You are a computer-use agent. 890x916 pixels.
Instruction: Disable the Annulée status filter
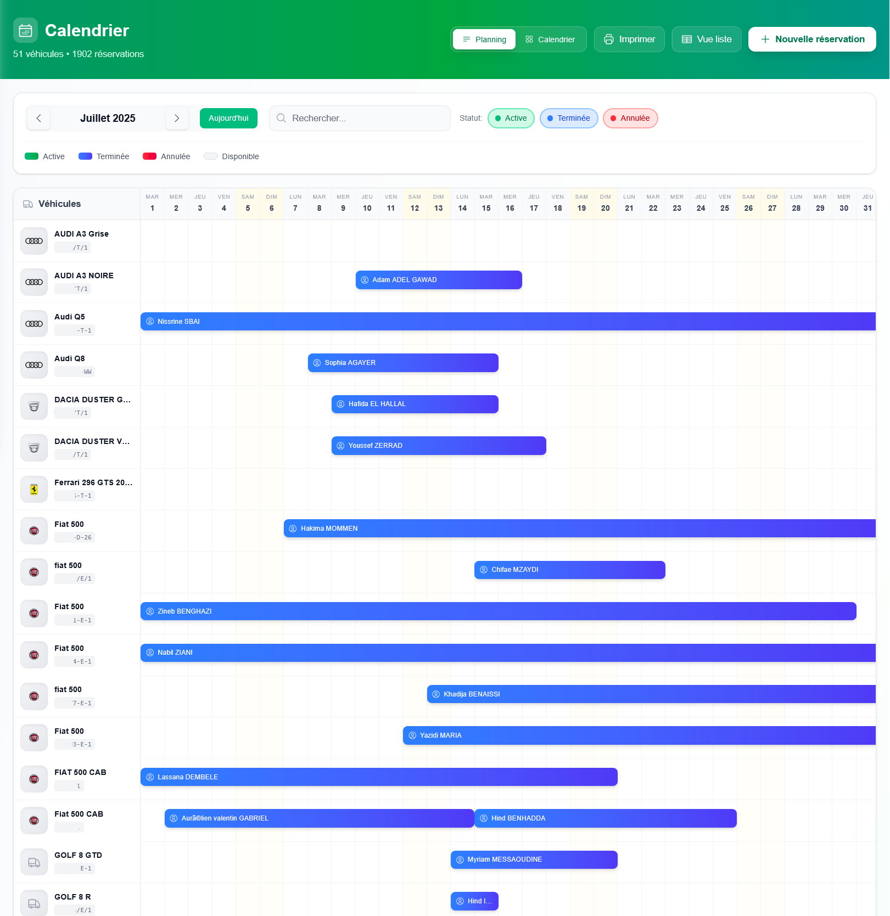630,118
